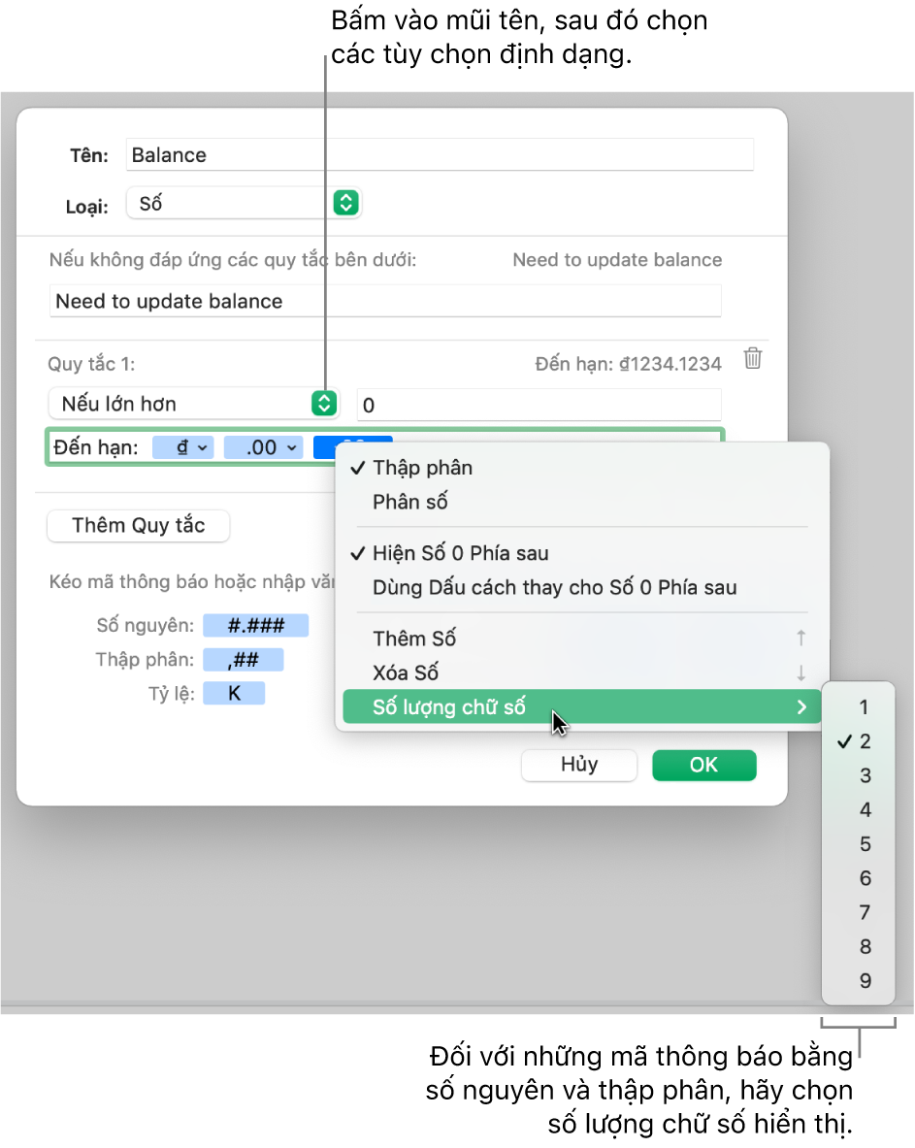
Task: Select 6 digits in submenu
Action: point(858,878)
